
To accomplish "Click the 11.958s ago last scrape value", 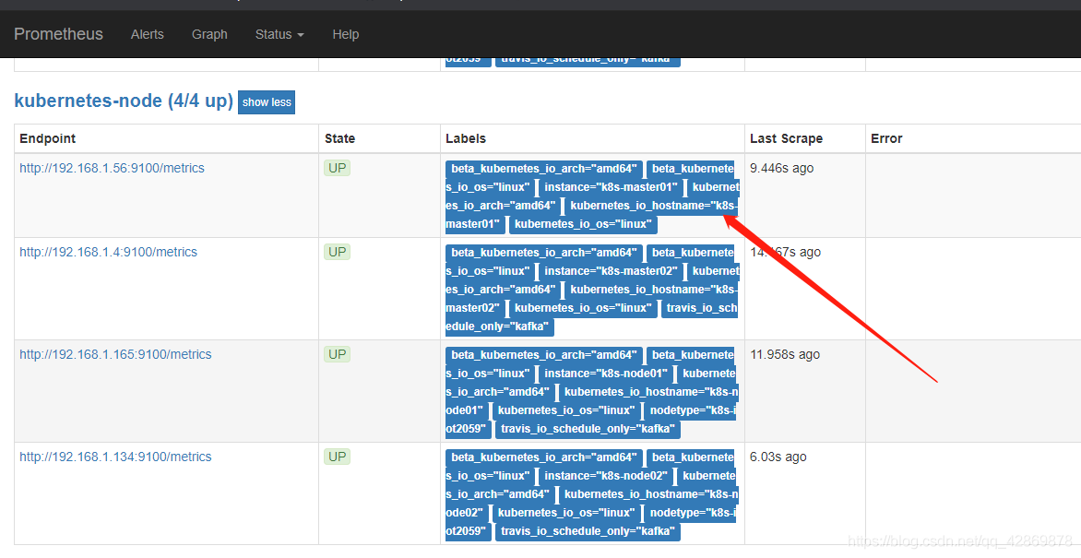I will coord(785,354).
